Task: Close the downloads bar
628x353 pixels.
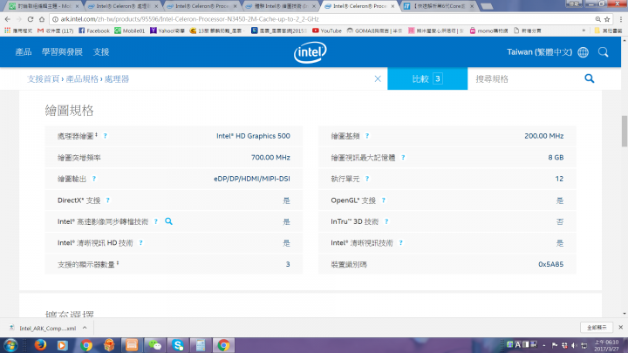Action: coord(620,328)
